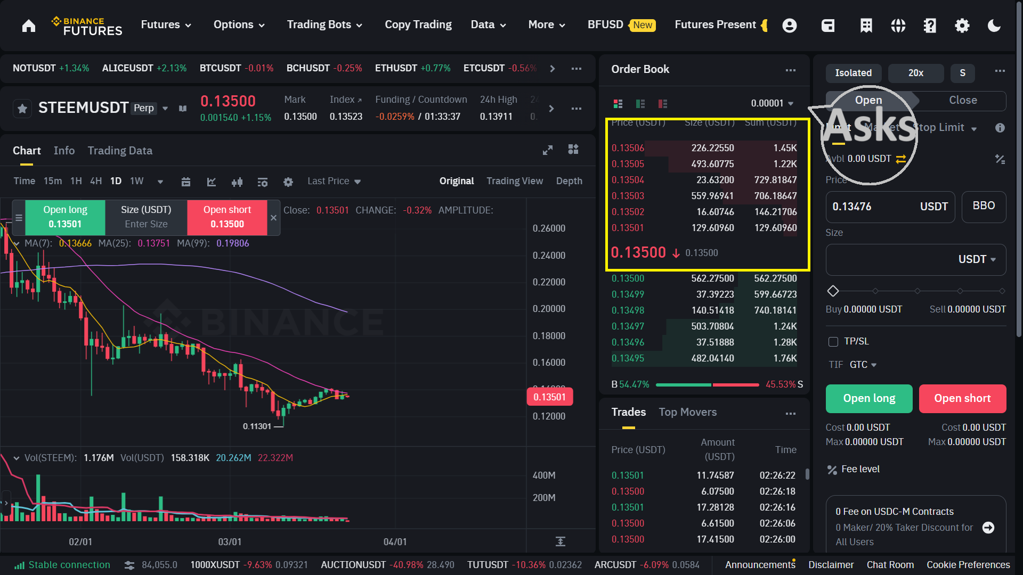1023x575 pixels.
Task: Select the 15m time interval
Action: [53, 181]
